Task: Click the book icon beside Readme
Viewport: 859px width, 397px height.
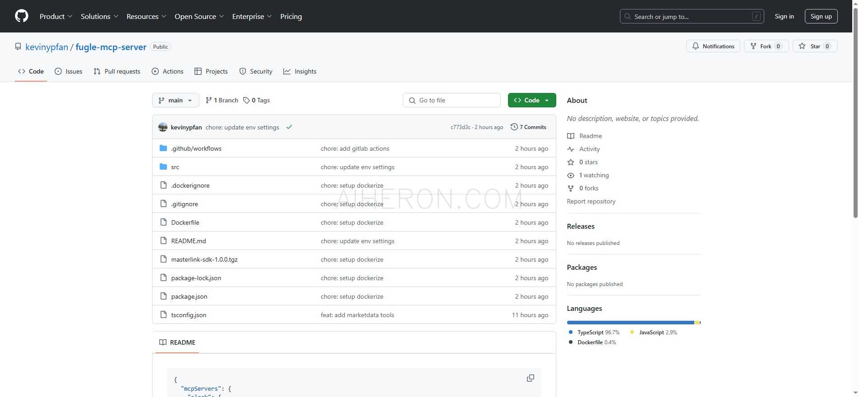Action: pyautogui.click(x=571, y=136)
